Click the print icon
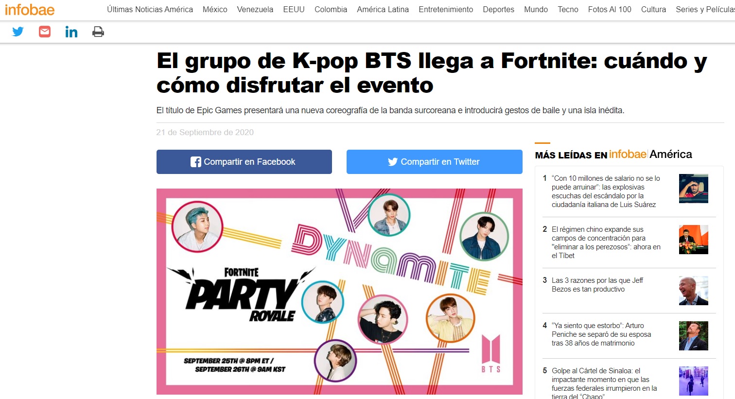The height and width of the screenshot is (399, 735). 98,32
